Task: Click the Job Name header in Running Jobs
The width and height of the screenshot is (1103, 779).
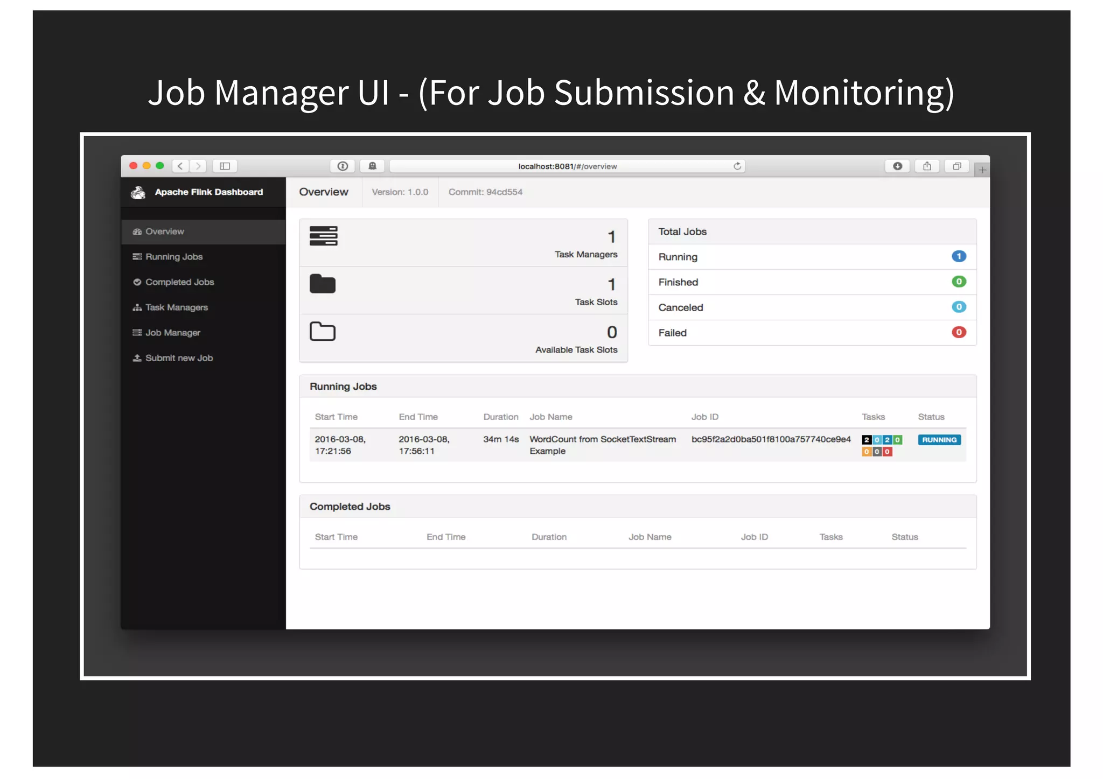Action: point(551,417)
